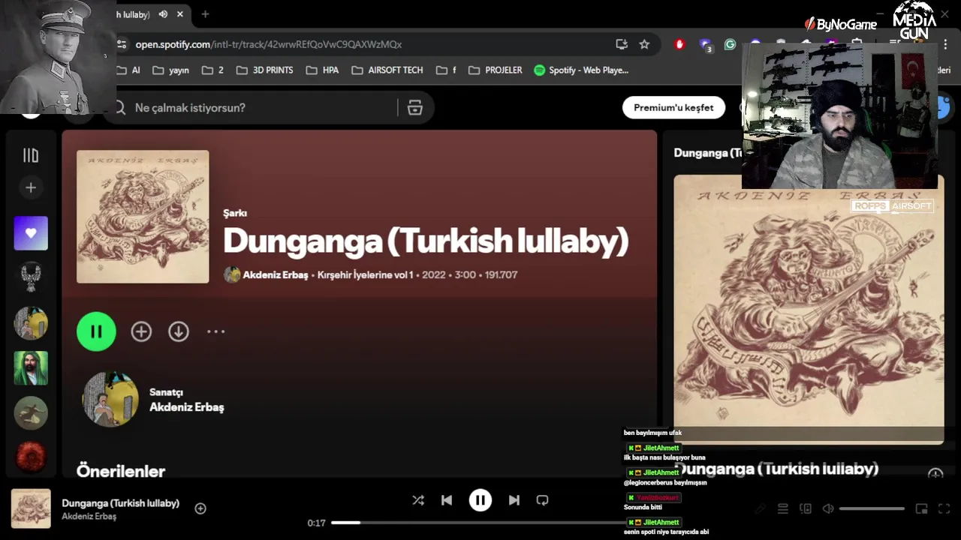Open the queue icon in the player bar
Screen dimensions: 961x540
(x=783, y=508)
